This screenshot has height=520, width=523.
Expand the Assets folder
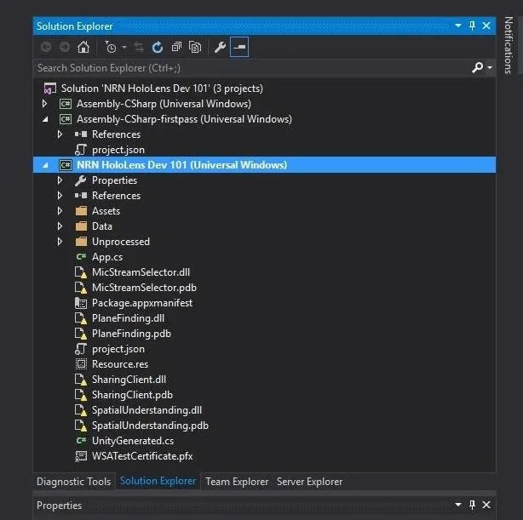[60, 211]
